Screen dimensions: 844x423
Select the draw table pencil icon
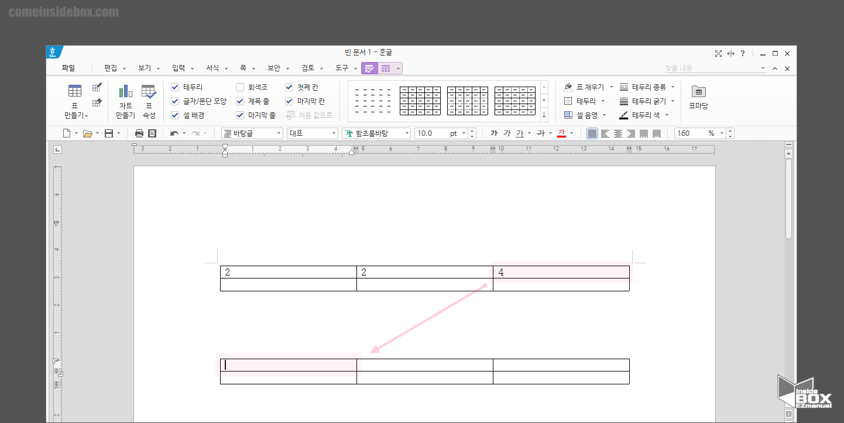click(97, 88)
